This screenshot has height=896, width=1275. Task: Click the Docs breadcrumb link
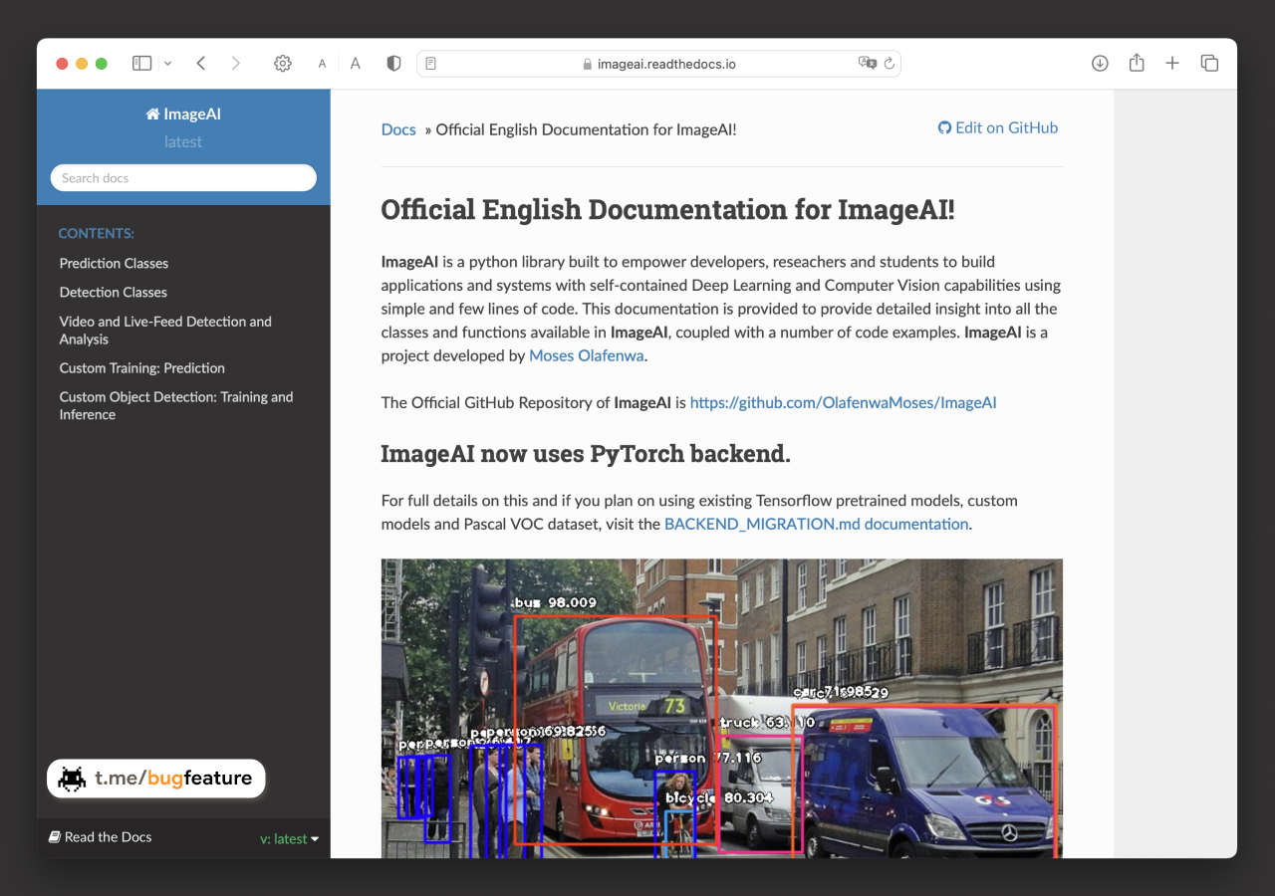398,129
